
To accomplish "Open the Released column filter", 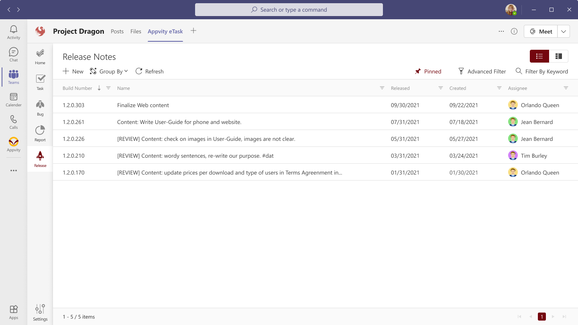I will 440,88.
